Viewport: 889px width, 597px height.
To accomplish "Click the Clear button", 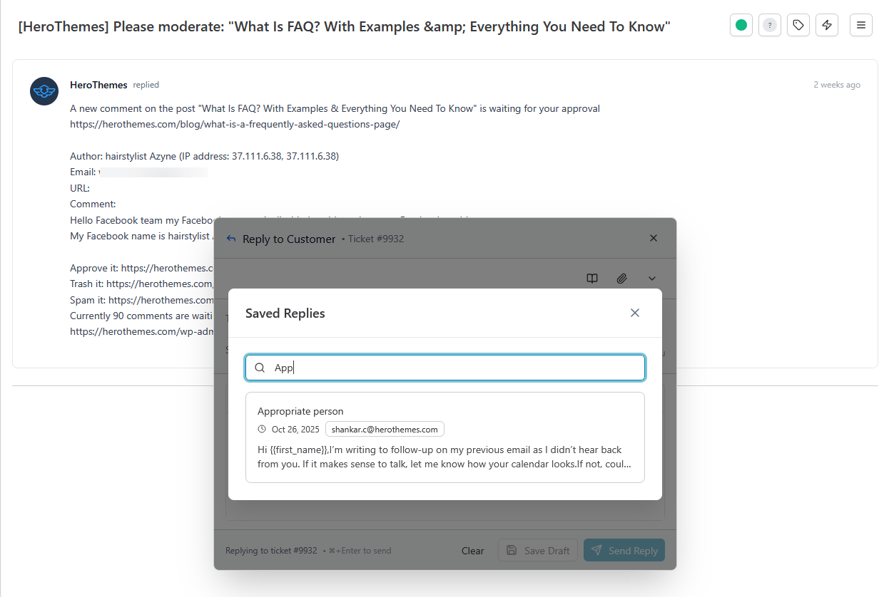I will (472, 551).
